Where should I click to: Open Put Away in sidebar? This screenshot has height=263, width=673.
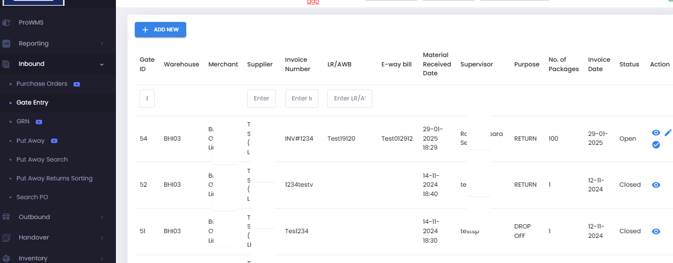30,141
